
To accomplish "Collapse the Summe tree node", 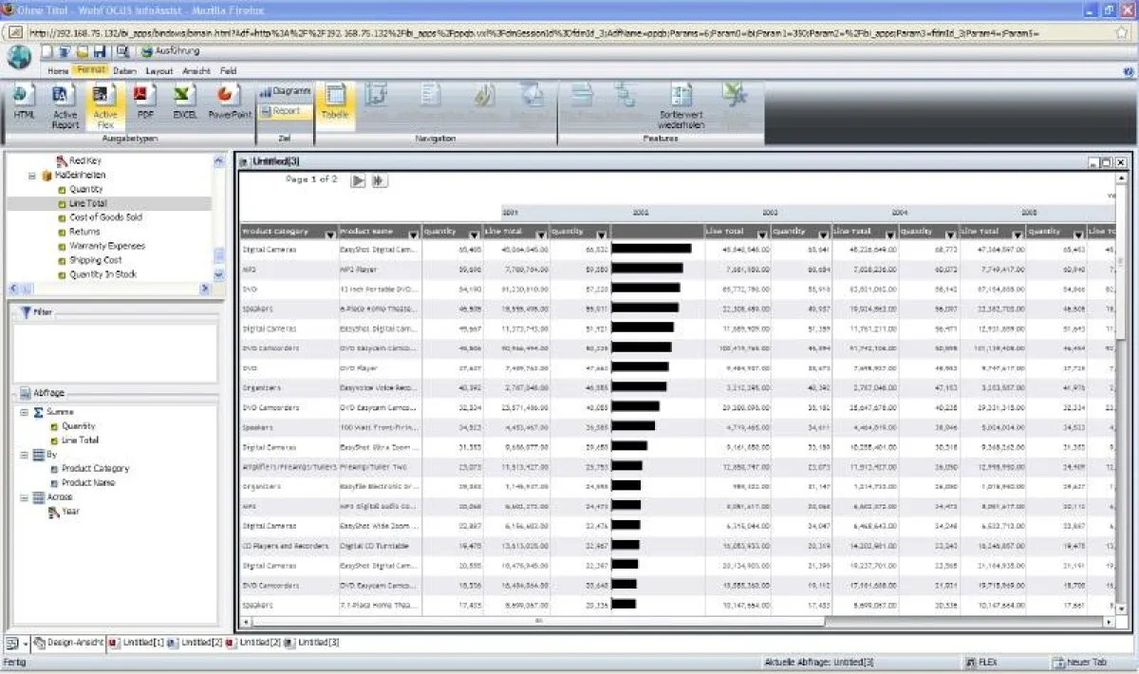I will click(x=23, y=412).
